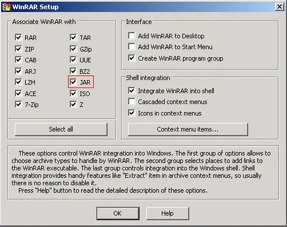Confirm setup with OK button
Viewport: 287px width, 227px height.
coord(118,213)
